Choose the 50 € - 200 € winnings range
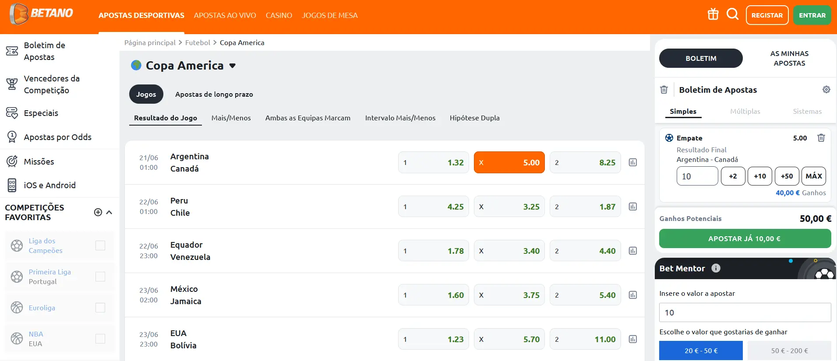 [789, 350]
